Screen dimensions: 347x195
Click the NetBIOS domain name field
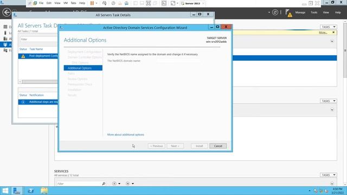pyautogui.click(x=178, y=61)
